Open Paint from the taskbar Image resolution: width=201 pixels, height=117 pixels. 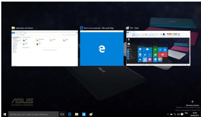point(91,114)
